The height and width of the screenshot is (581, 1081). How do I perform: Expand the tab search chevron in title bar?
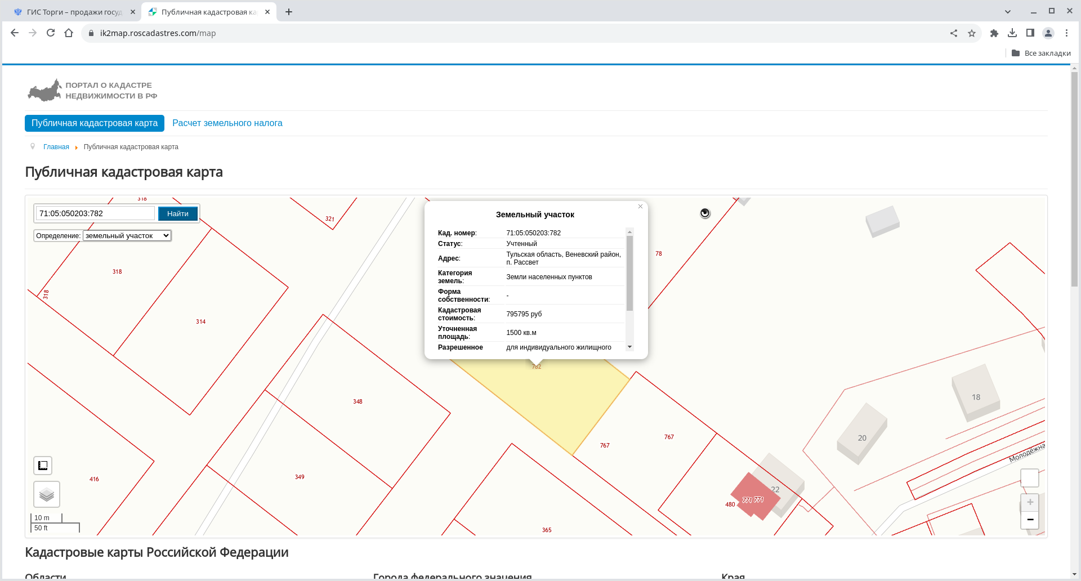(1008, 12)
